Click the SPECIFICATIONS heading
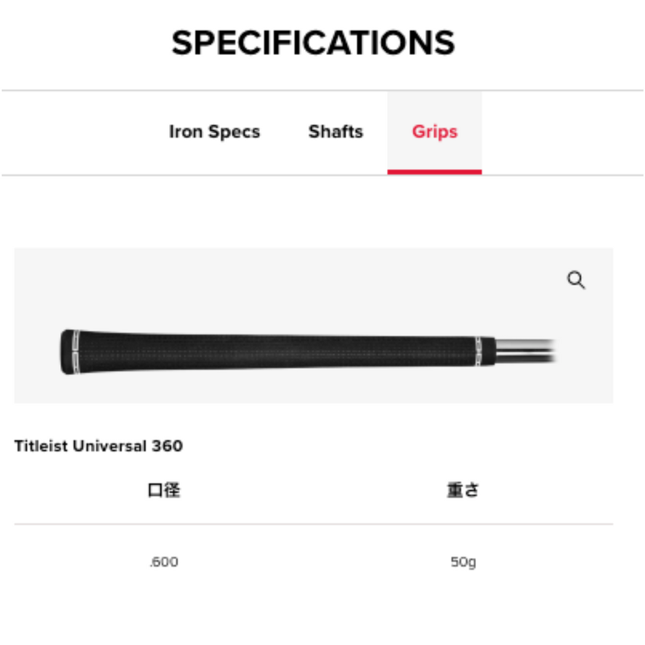 313,43
